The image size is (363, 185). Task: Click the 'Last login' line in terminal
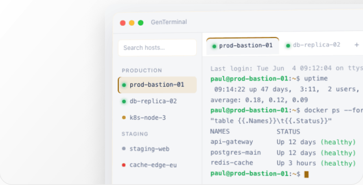tap(286, 69)
